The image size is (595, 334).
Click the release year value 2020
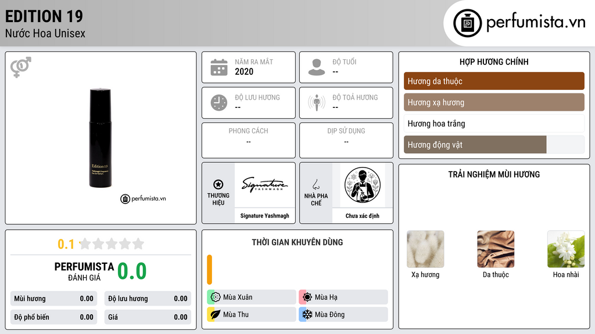(x=244, y=71)
